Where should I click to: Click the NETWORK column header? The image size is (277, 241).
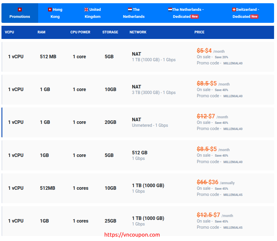click(x=138, y=32)
